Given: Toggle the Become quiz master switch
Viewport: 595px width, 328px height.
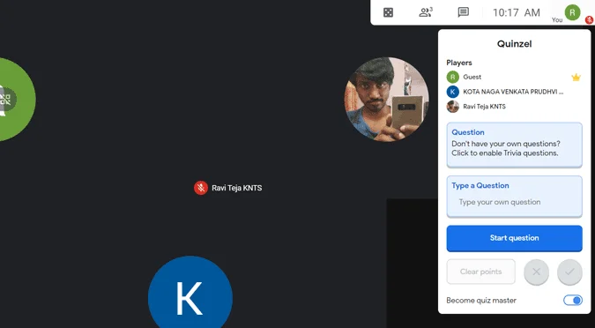Looking at the screenshot, I should (x=573, y=301).
